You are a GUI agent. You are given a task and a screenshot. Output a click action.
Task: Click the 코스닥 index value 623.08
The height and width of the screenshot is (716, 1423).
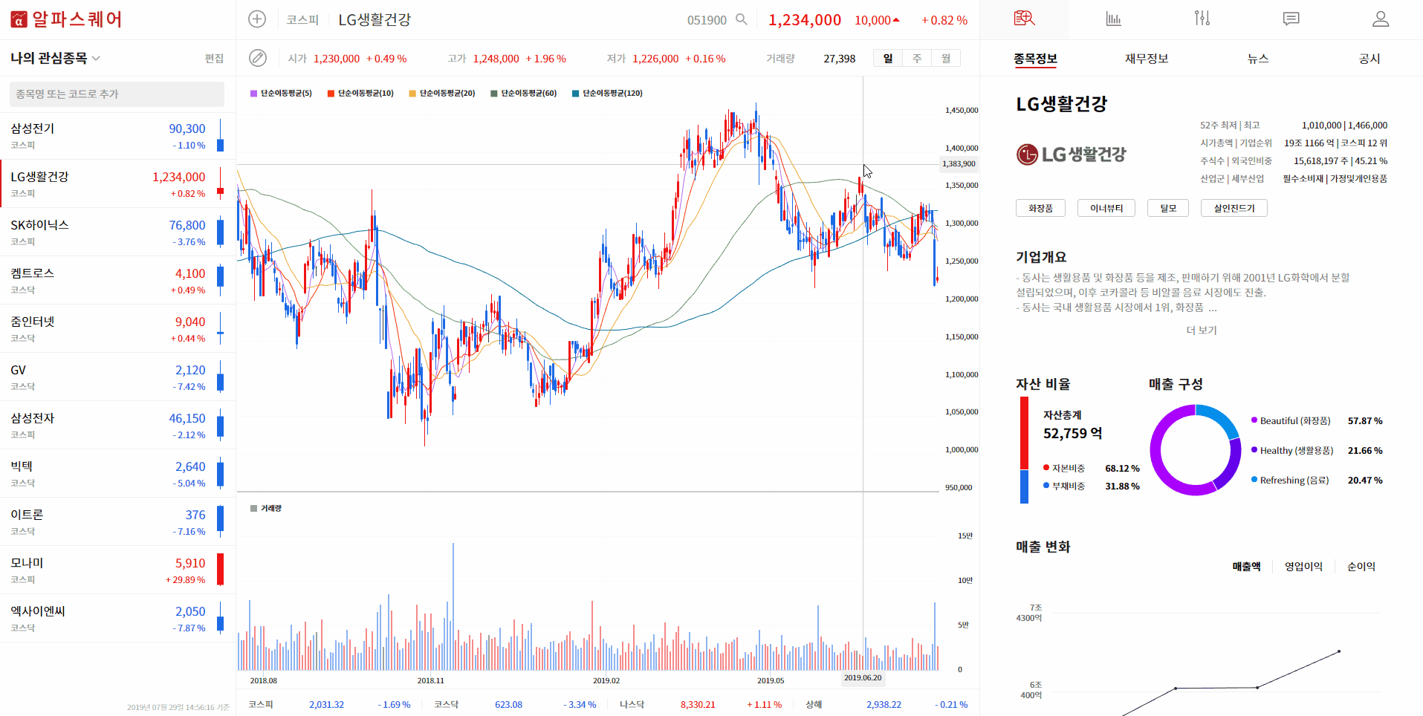tap(509, 705)
